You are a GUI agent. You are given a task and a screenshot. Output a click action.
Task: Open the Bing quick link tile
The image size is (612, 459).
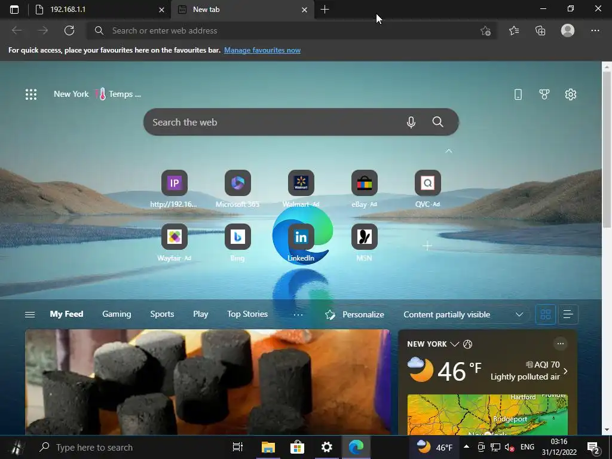237,243
